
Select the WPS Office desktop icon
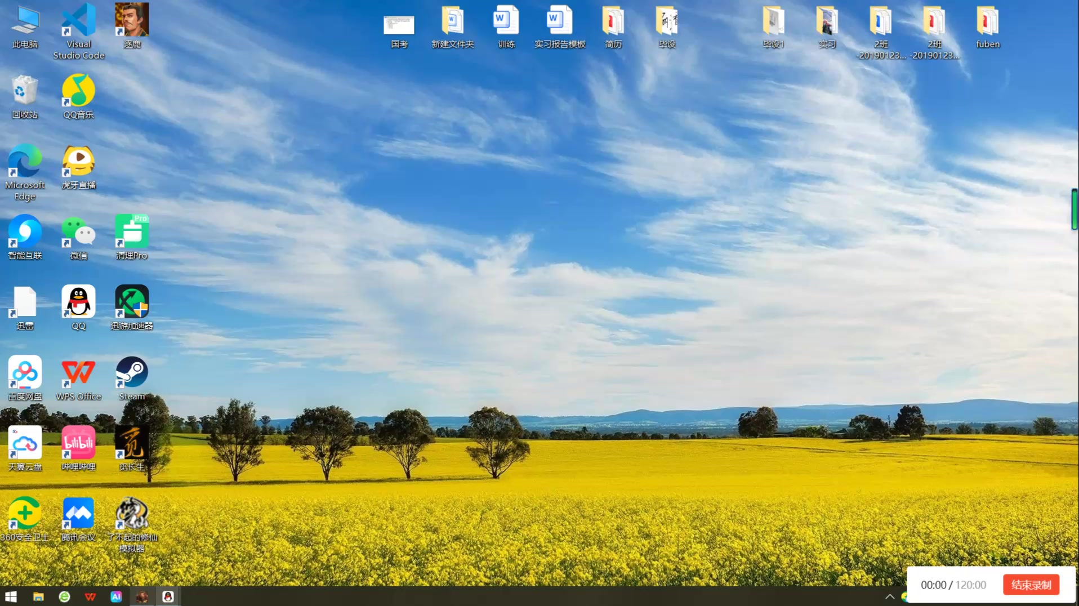[78, 373]
